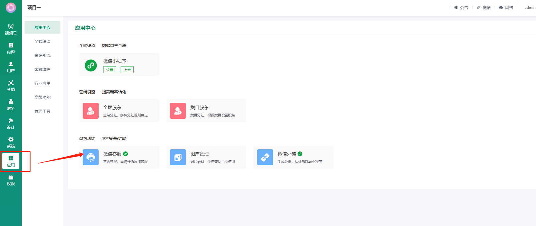Open 链接 in the top bar
This screenshot has width=536, height=226.
pyautogui.click(x=484, y=8)
